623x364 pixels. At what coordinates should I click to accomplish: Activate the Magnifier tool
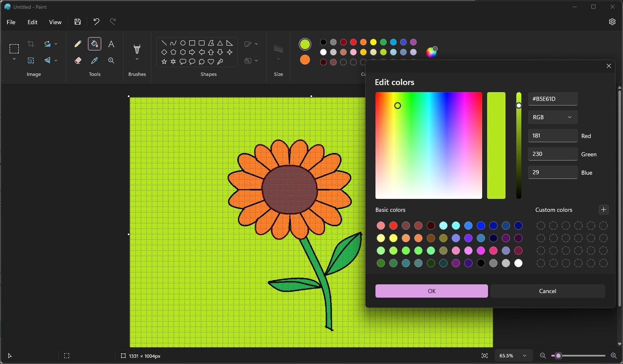click(111, 60)
